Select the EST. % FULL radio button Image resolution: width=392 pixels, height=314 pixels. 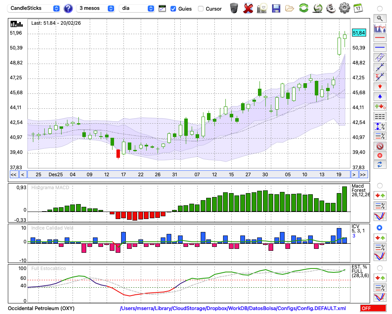click(x=379, y=268)
